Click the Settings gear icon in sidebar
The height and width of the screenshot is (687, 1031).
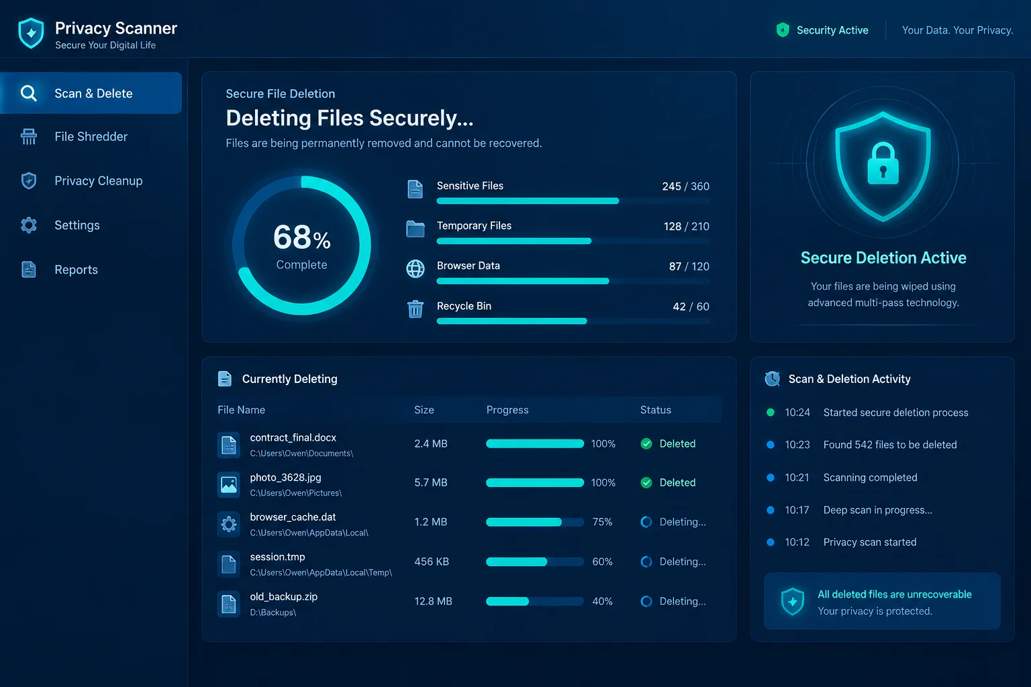tap(29, 225)
